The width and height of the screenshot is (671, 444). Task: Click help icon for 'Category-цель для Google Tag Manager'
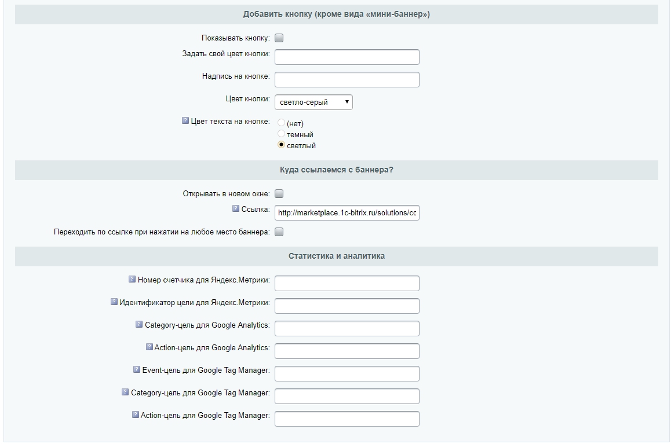click(x=125, y=392)
